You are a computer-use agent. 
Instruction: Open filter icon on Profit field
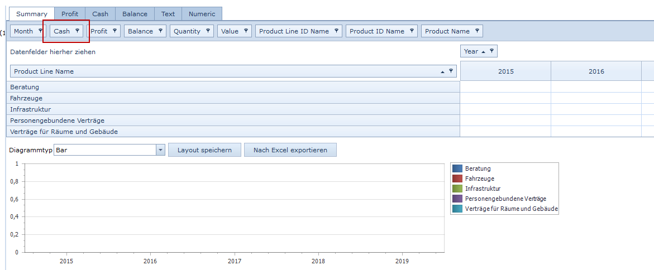(x=114, y=31)
